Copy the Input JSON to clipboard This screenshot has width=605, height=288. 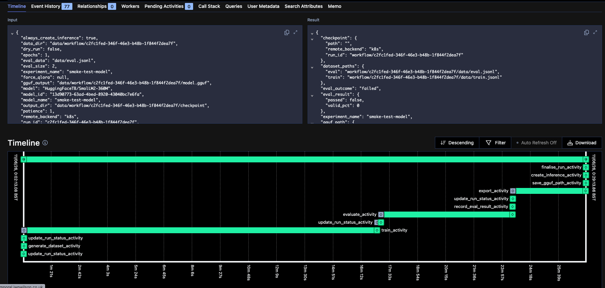click(287, 32)
